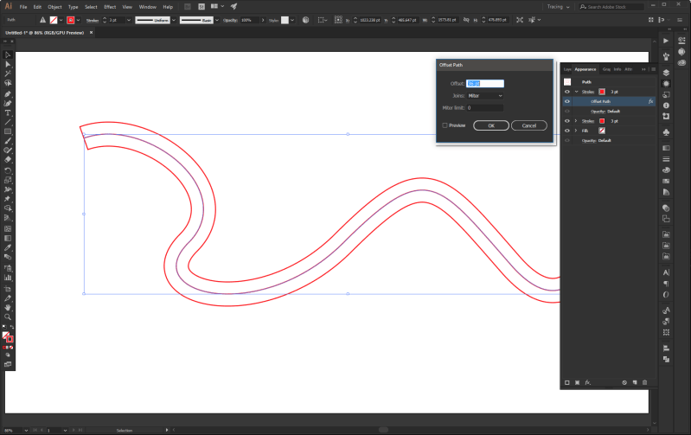Select the Pen tool
The image size is (691, 435).
8,94
